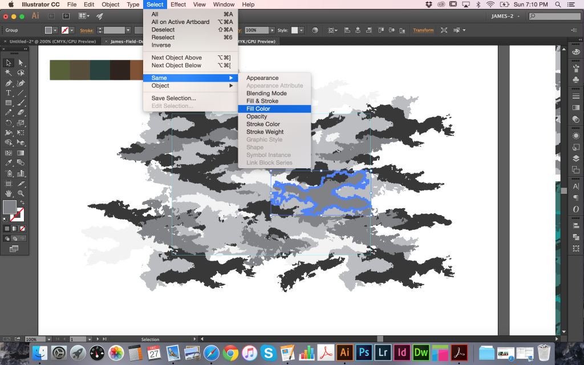Image resolution: width=584 pixels, height=365 pixels.
Task: Open the Color panel in the right sidebar
Action: 575,51
